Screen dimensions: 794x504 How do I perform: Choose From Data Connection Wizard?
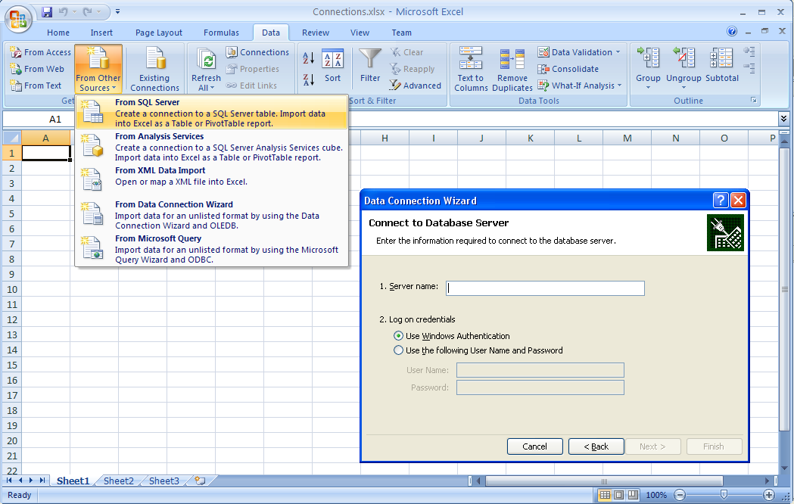click(x=212, y=215)
